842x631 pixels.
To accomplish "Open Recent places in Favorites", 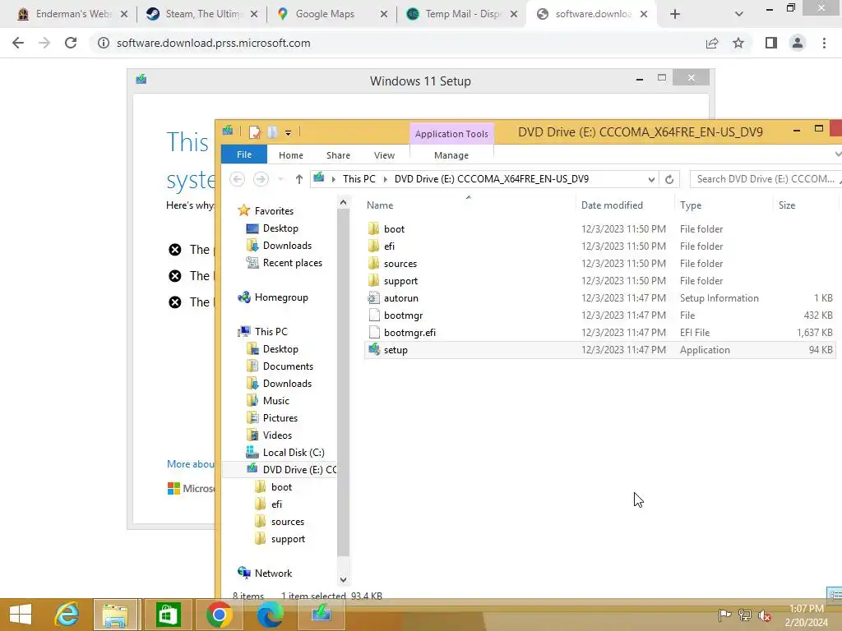I will coord(284,263).
